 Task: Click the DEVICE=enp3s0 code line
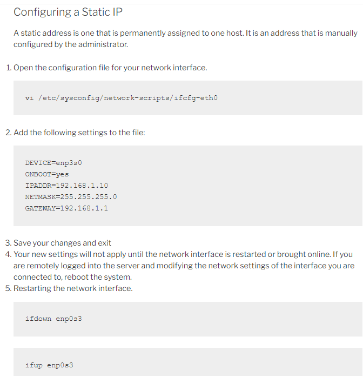(53, 163)
